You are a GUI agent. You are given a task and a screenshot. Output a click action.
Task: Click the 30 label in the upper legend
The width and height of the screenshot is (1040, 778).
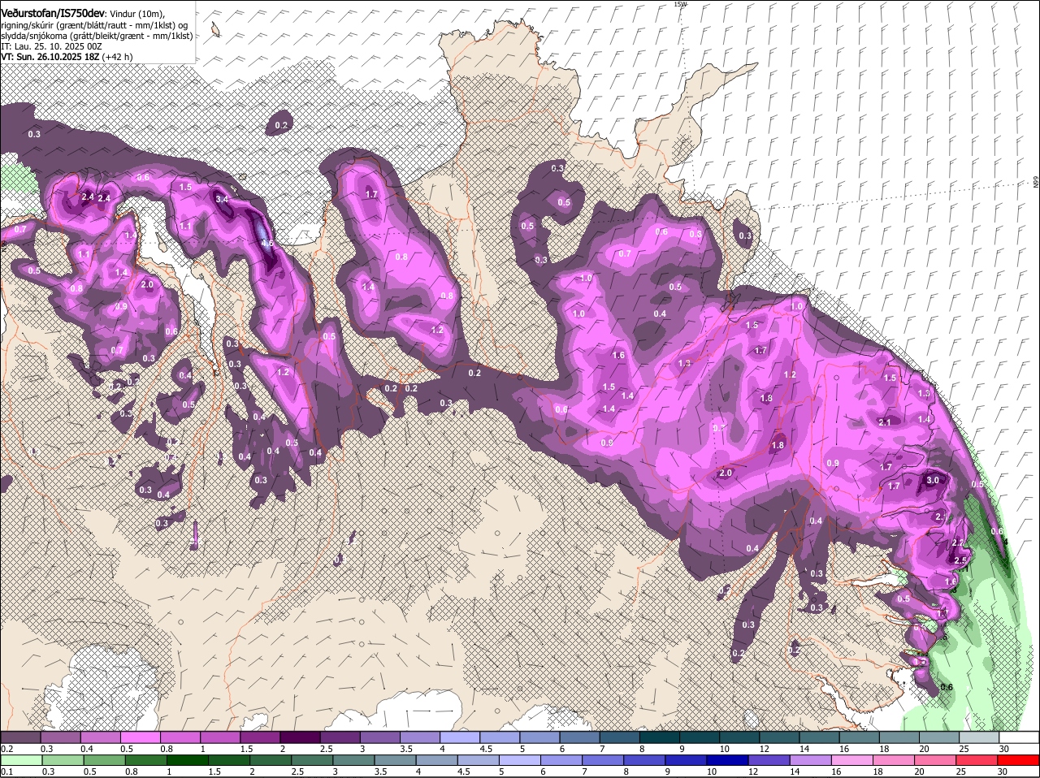point(1004,749)
